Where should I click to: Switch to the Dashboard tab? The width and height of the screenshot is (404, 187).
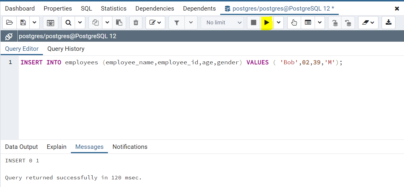(20, 9)
